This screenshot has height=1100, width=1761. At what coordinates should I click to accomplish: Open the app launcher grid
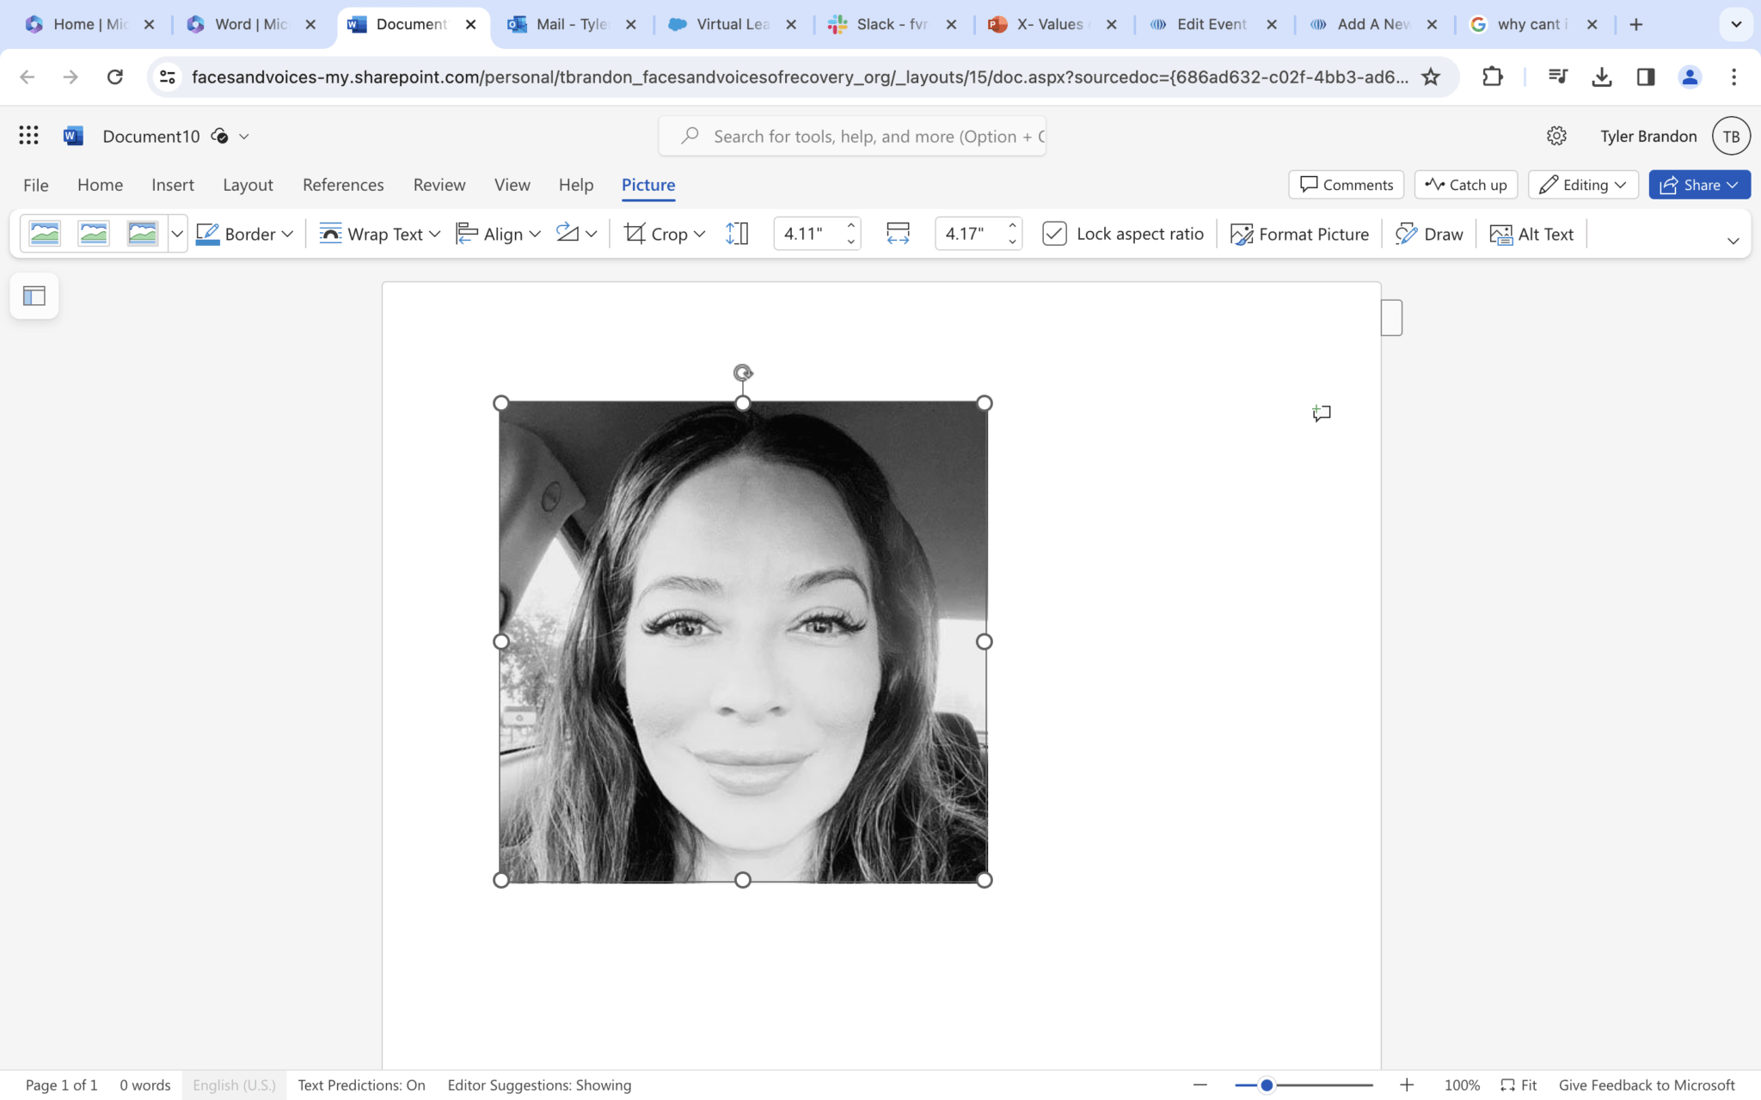[28, 136]
